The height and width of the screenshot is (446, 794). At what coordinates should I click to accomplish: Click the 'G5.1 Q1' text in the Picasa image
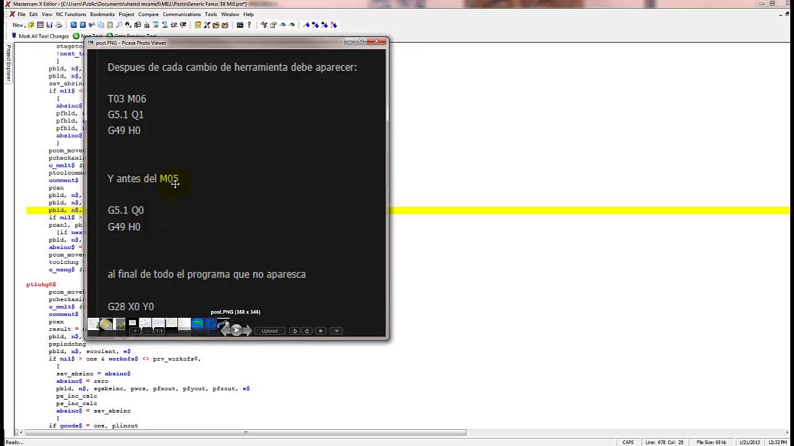point(125,115)
